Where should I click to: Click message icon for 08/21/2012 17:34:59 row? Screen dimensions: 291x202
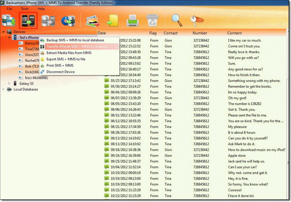pos(106,126)
